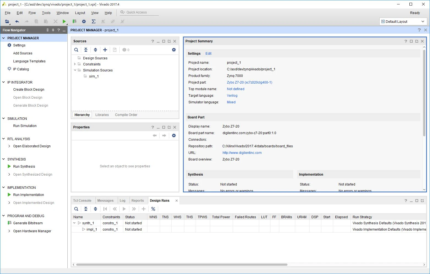Expand Open Elaborated Design item
Viewport: 430px width, 274px height.
click(x=9, y=146)
